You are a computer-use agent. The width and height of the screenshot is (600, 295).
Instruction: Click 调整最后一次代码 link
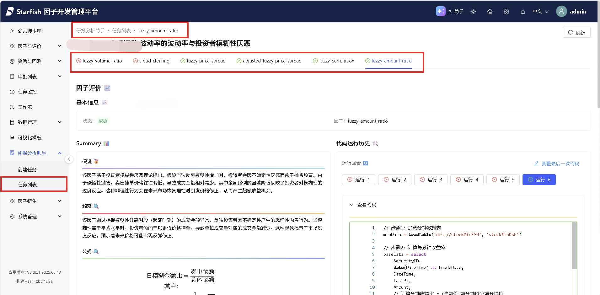556,164
